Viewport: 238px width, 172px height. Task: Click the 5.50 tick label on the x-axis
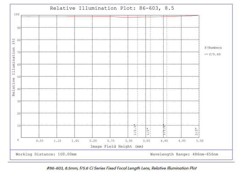199,141
